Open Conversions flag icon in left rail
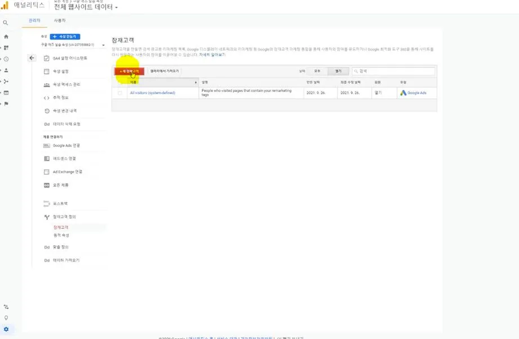 coord(6,104)
